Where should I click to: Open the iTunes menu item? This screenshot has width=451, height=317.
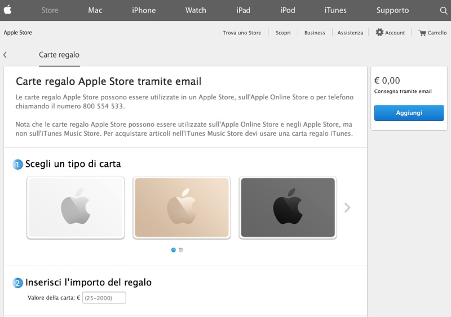tap(335, 10)
